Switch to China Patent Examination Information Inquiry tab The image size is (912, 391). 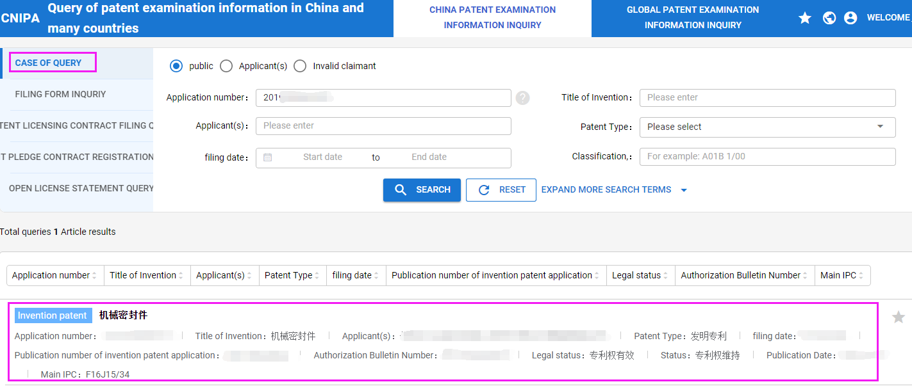click(492, 18)
